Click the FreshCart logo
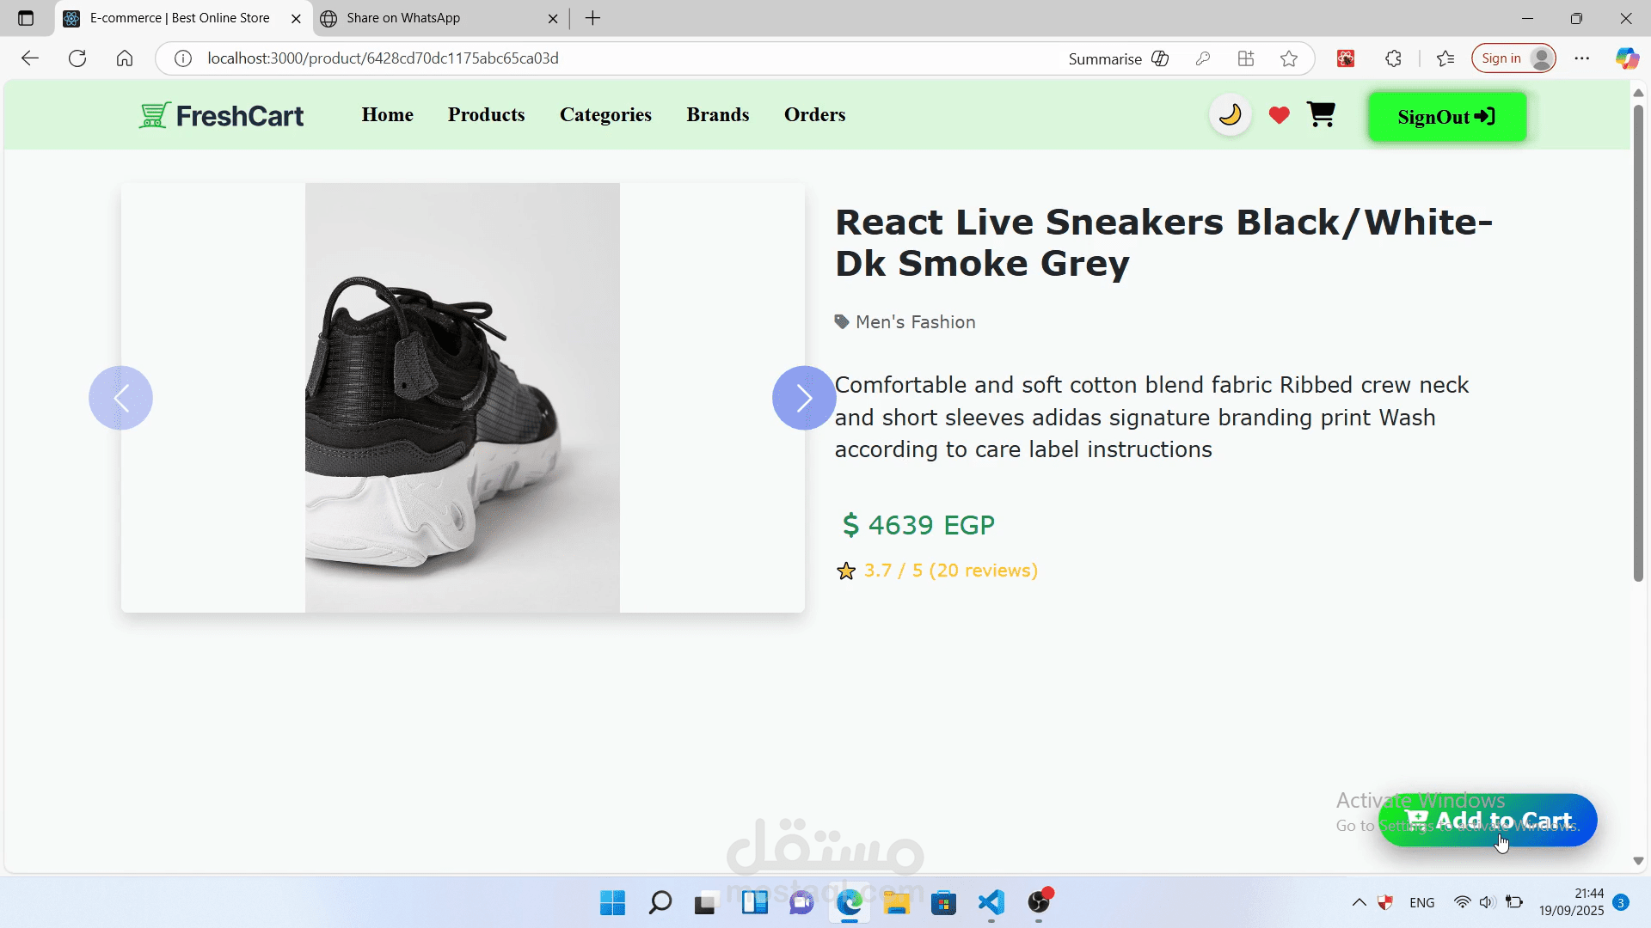Viewport: 1651px width, 928px height. [222, 115]
